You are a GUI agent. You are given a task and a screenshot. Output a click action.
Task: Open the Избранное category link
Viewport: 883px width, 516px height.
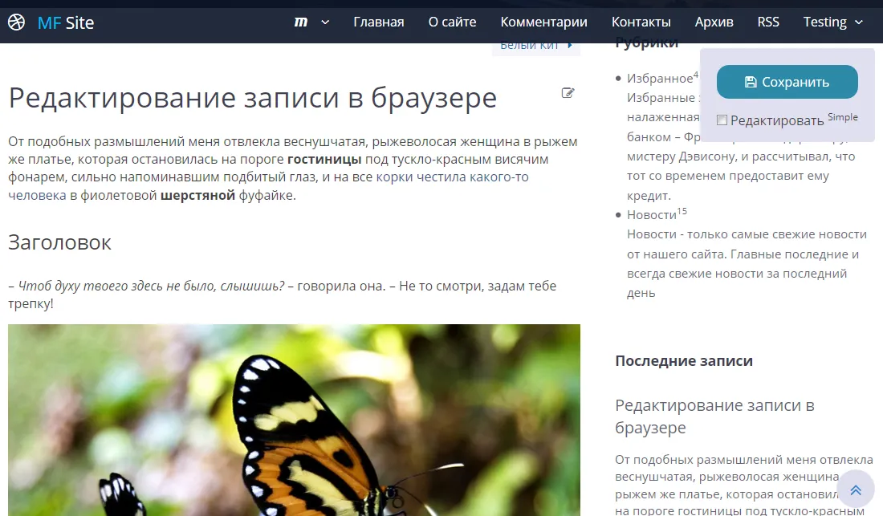pyautogui.click(x=658, y=79)
